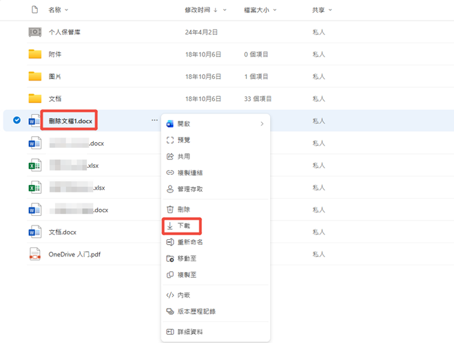
Task: Open the 修改时间 column sort dropdown
Action: click(x=225, y=10)
